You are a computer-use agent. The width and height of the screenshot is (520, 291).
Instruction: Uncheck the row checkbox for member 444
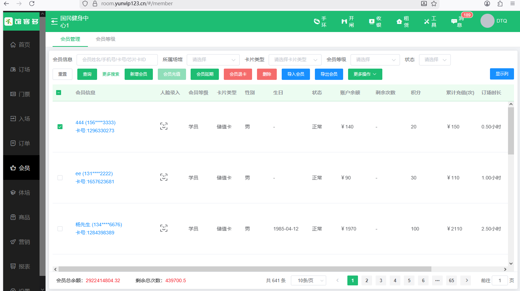point(60,126)
